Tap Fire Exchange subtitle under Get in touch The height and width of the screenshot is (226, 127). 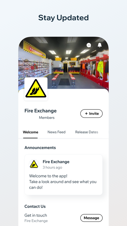tap(36, 221)
